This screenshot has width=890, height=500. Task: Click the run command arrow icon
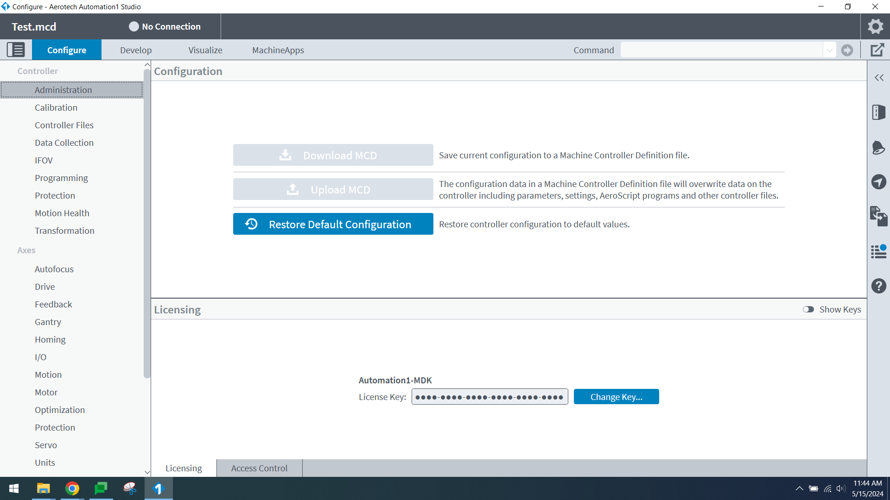pyautogui.click(x=847, y=50)
